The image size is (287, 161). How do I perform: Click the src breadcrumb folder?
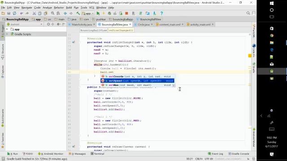coord(48,19)
